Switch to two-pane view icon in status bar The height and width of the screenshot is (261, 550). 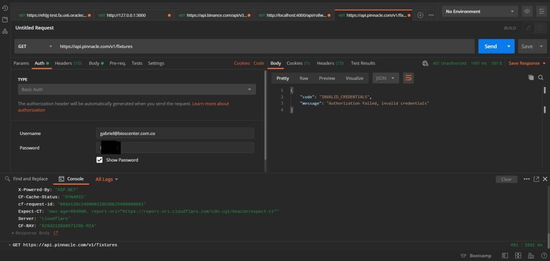point(518,255)
